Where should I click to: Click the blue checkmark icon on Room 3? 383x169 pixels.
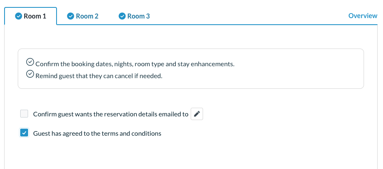point(122,16)
